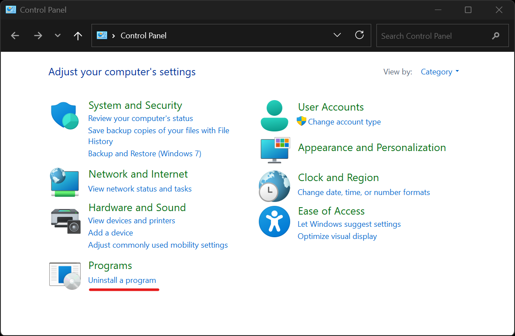Image resolution: width=515 pixels, height=336 pixels.
Task: Click the Appearance and Personalization monitor icon
Action: pyautogui.click(x=275, y=150)
